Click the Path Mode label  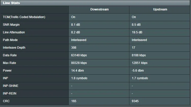tap(10, 40)
